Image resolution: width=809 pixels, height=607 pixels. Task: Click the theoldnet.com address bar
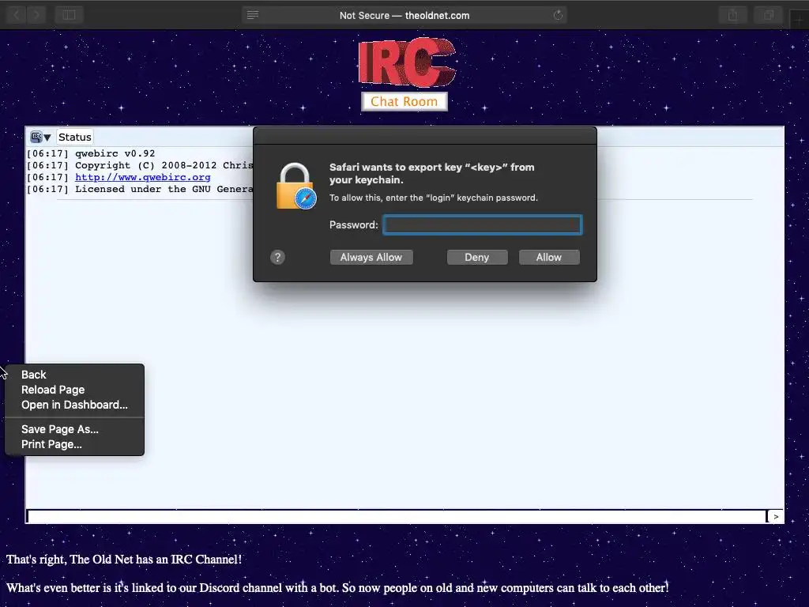click(x=404, y=15)
